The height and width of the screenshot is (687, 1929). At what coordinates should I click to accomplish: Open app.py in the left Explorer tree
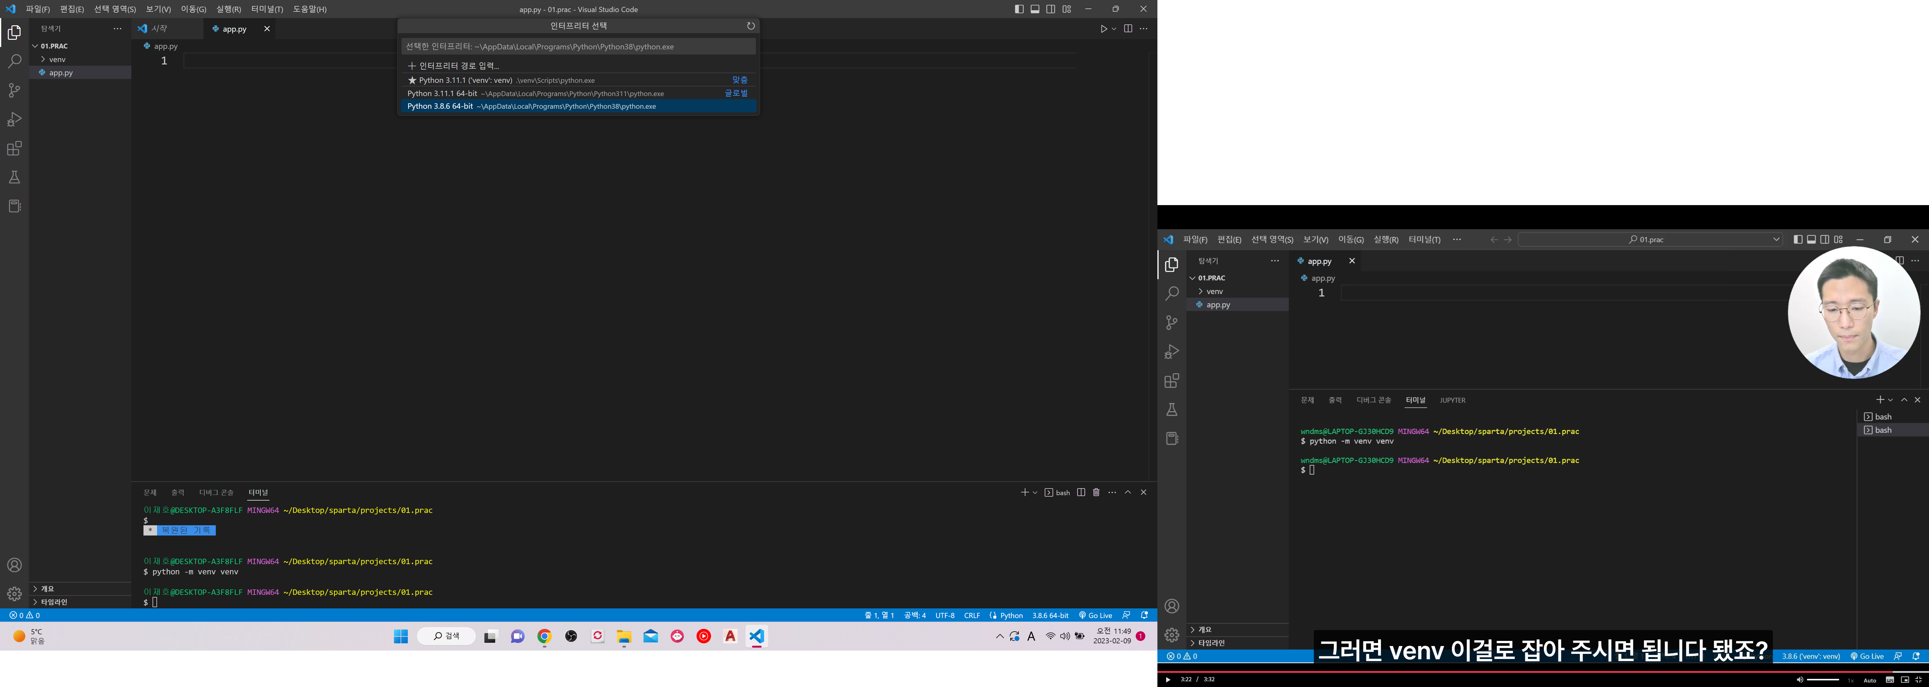coord(80,73)
